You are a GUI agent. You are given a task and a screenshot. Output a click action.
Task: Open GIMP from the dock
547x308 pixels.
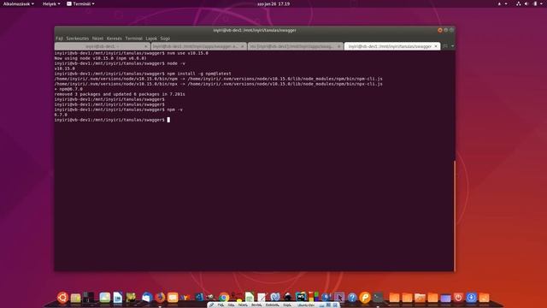(210, 297)
